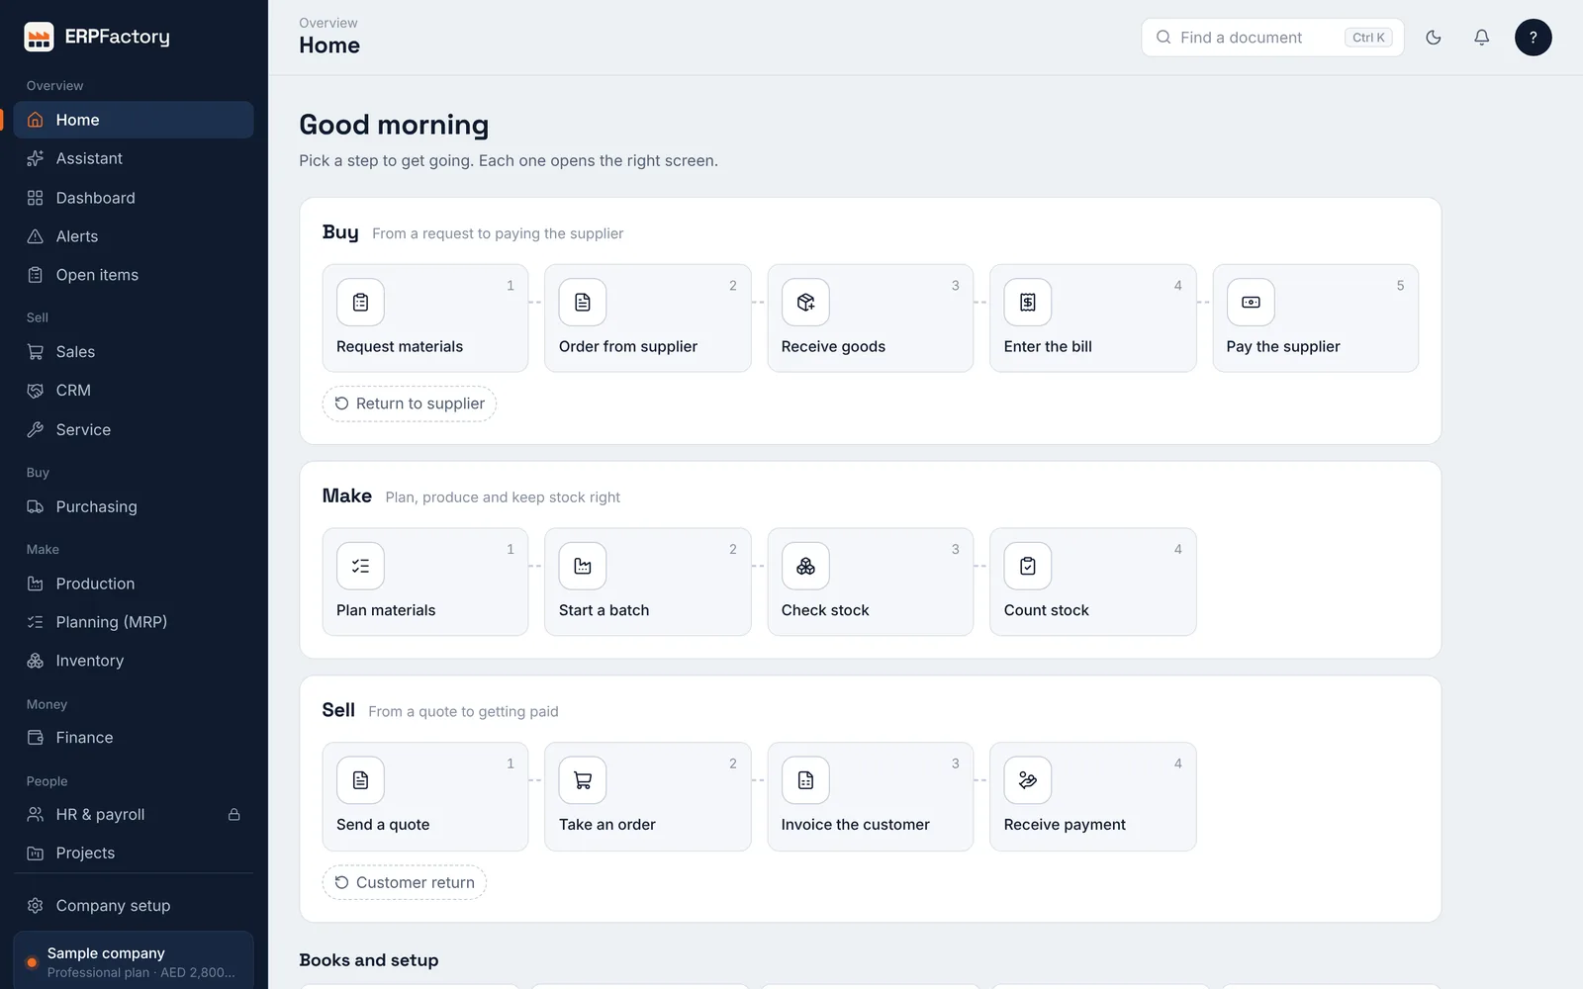Viewport: 1583px width, 989px height.
Task: Click Return to supplier pill button
Action: click(x=410, y=404)
